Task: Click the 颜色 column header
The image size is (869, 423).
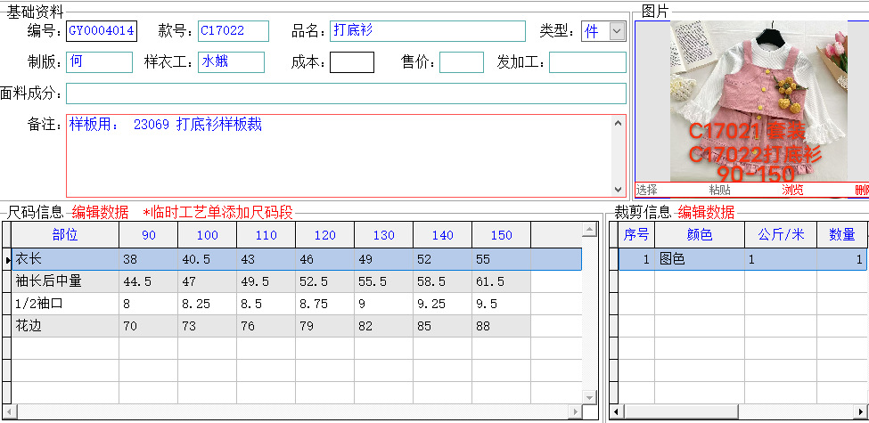Action: [700, 235]
